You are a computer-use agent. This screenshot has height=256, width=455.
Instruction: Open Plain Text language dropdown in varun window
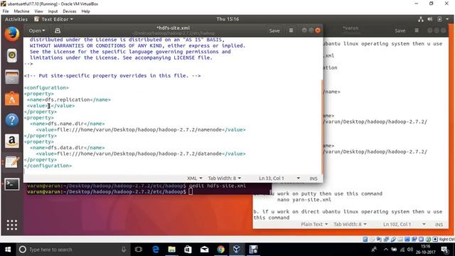[x=314, y=225]
